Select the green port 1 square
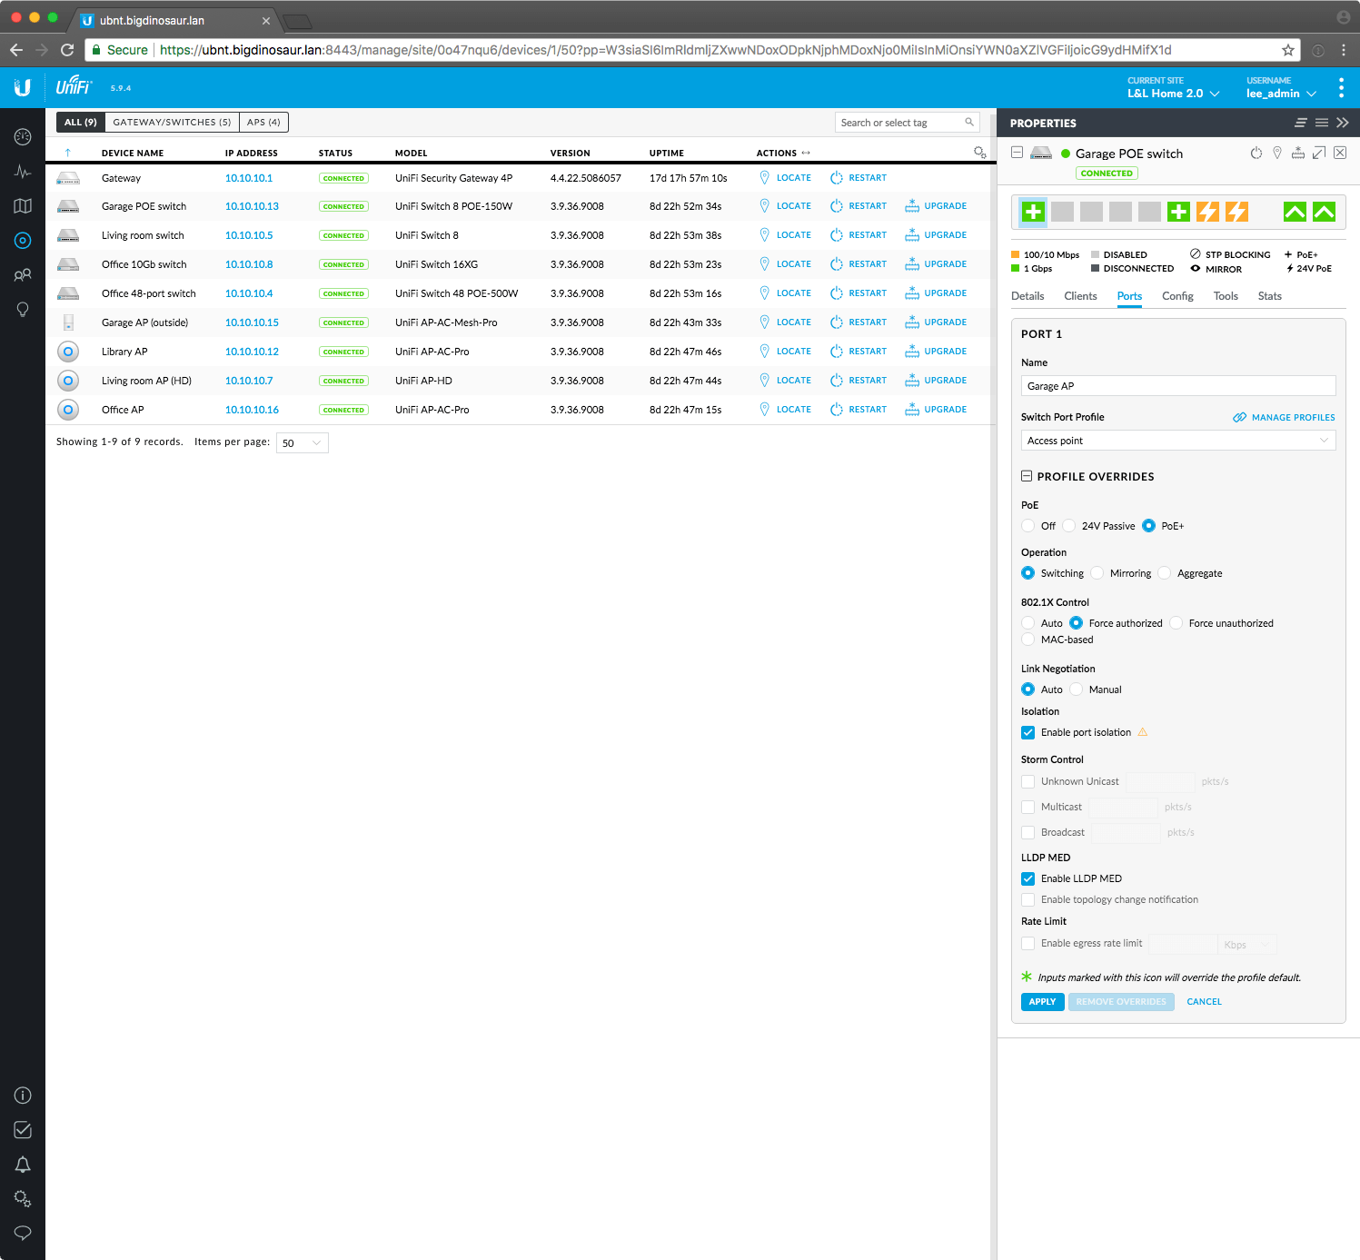Viewport: 1360px width, 1260px height. coord(1033,212)
